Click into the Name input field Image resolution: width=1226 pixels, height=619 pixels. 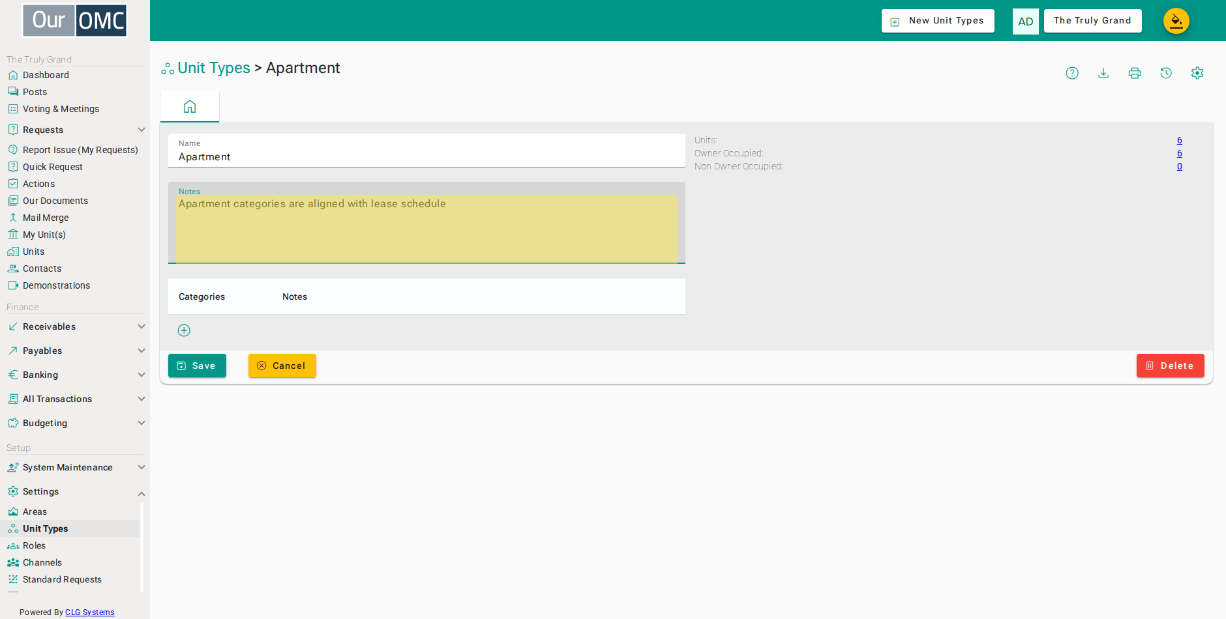click(x=426, y=151)
